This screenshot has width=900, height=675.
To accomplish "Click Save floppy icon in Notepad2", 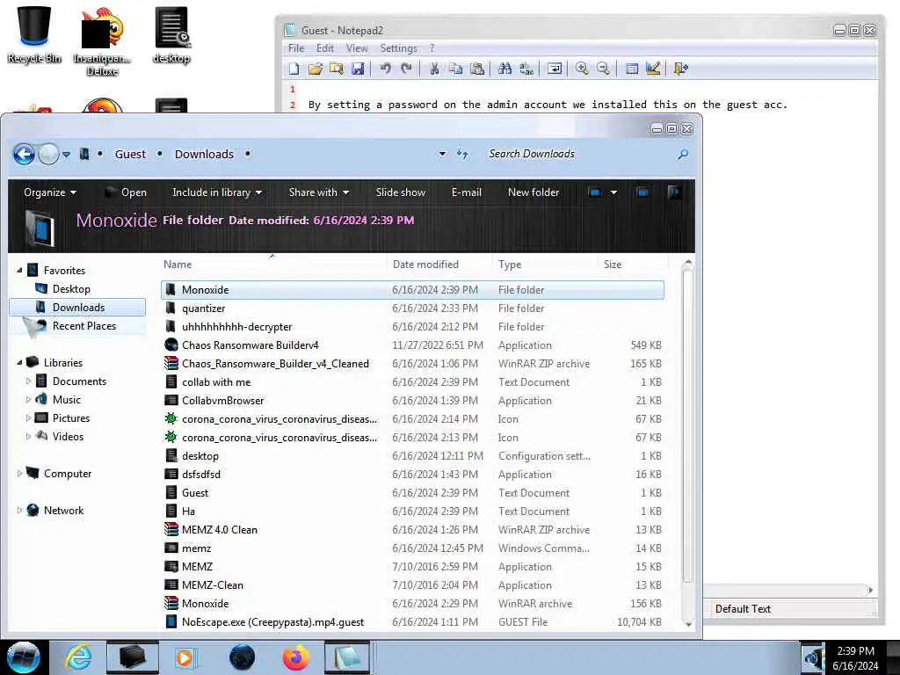I will pyautogui.click(x=358, y=69).
